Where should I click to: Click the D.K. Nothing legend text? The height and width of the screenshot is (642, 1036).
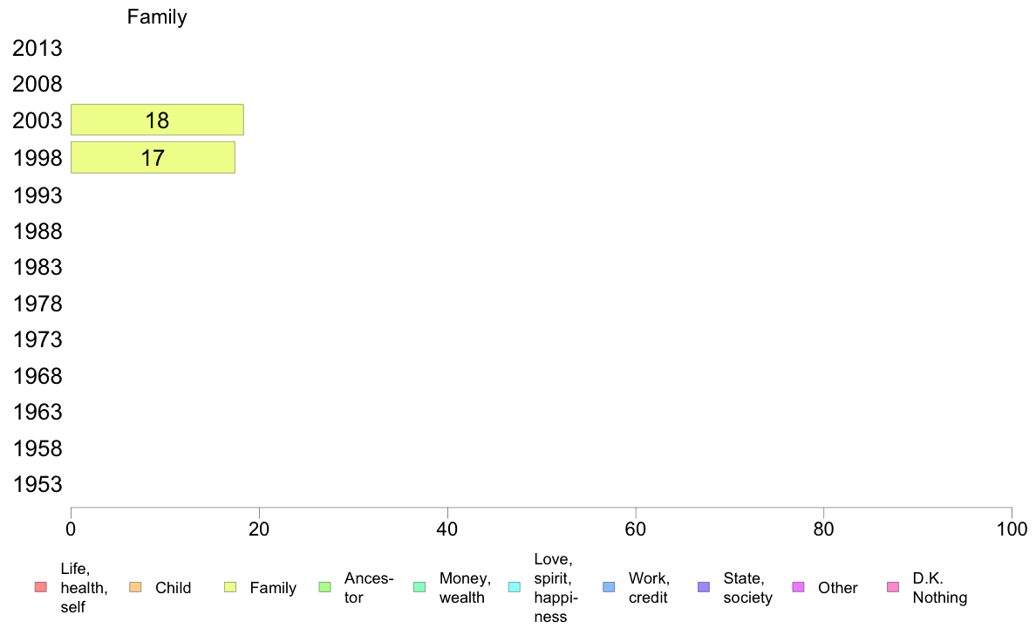[939, 588]
